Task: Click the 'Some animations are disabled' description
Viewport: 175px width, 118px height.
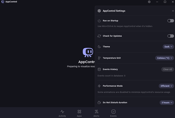Action: point(134,92)
